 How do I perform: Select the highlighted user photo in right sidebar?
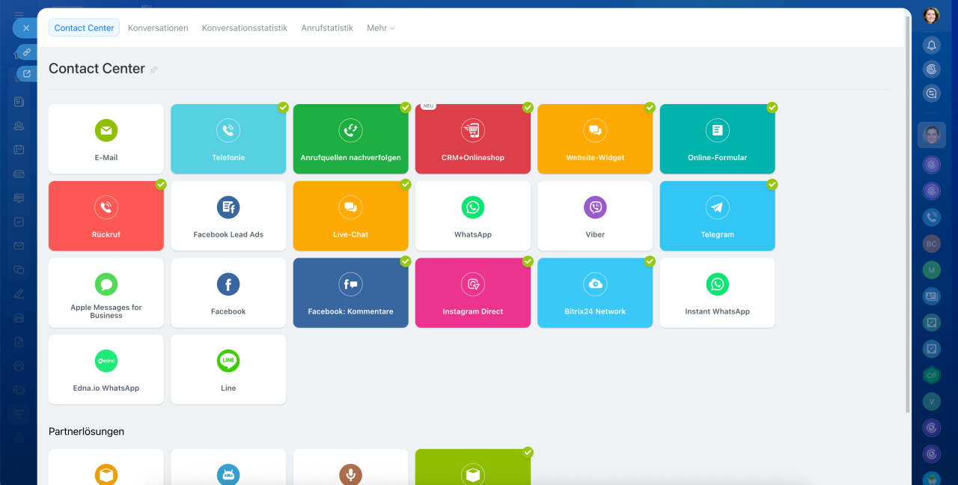(x=931, y=135)
